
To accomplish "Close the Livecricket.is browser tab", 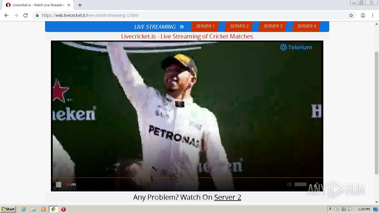I will [69, 5].
